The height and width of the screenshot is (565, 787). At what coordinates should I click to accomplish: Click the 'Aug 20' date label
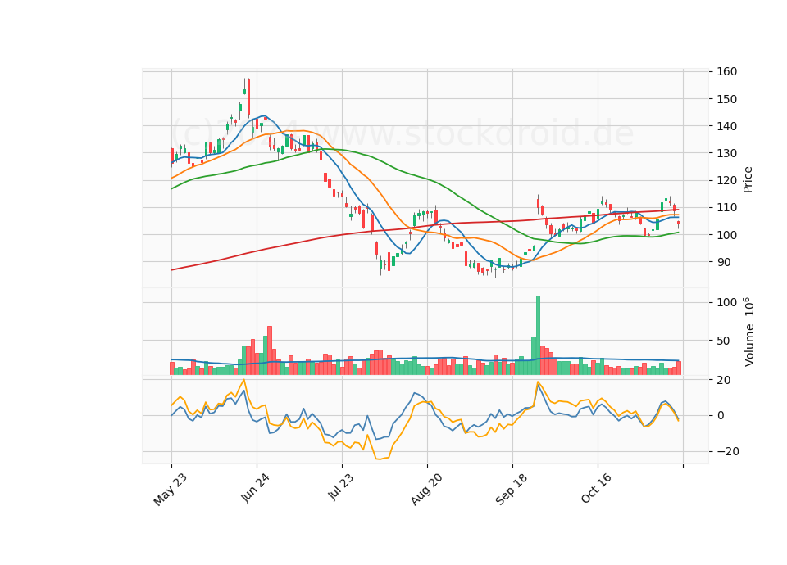[x=426, y=489]
